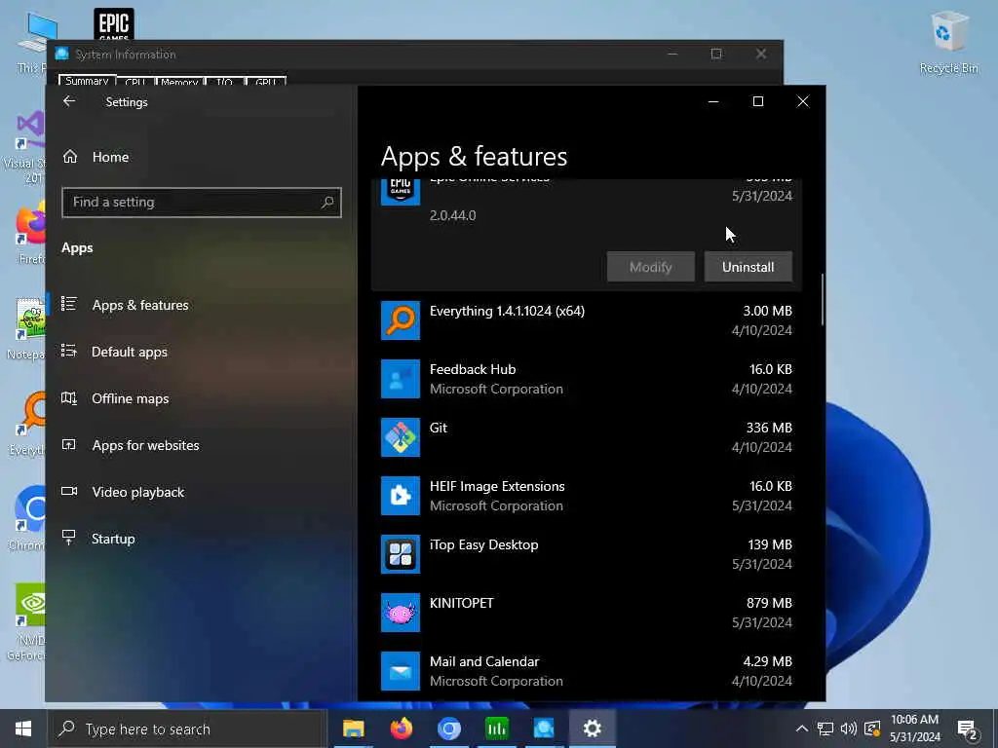
Task: Open Chromium from the taskbar
Action: [448, 729]
